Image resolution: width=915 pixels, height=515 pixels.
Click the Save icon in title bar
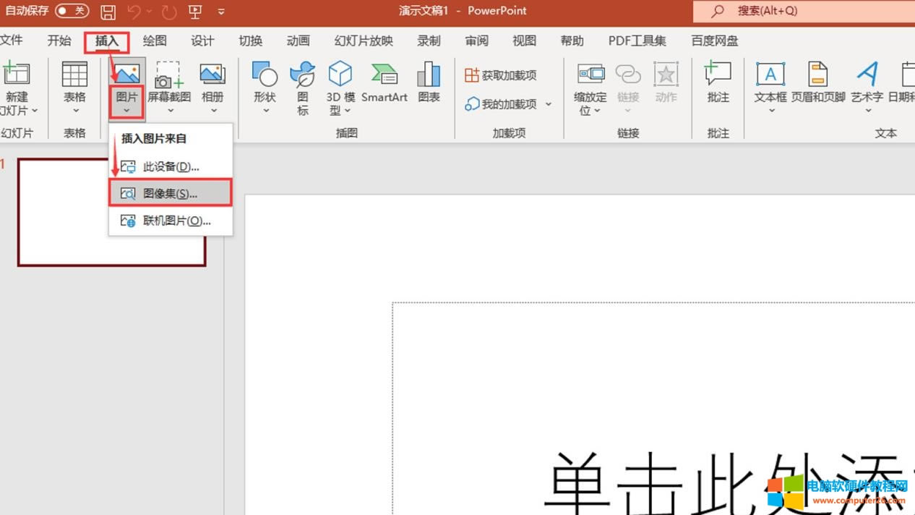tap(108, 12)
